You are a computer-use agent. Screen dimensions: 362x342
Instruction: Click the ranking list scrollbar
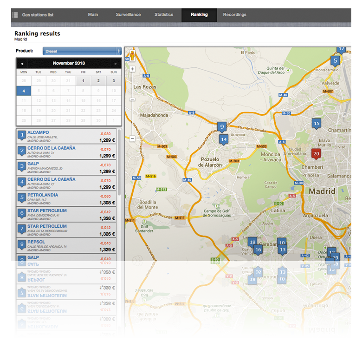coord(119,162)
